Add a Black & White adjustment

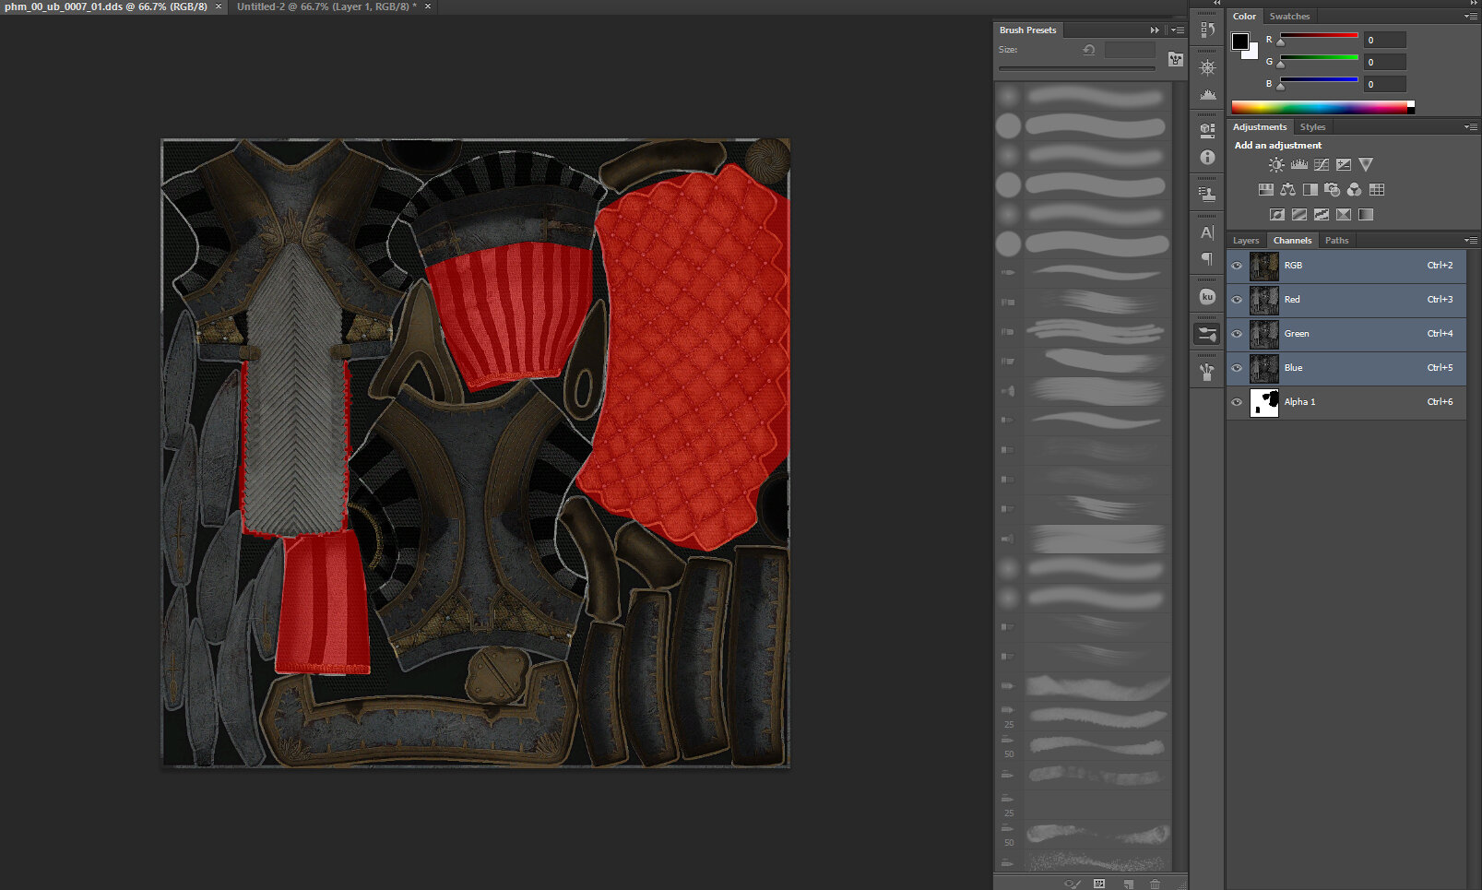pos(1310,190)
